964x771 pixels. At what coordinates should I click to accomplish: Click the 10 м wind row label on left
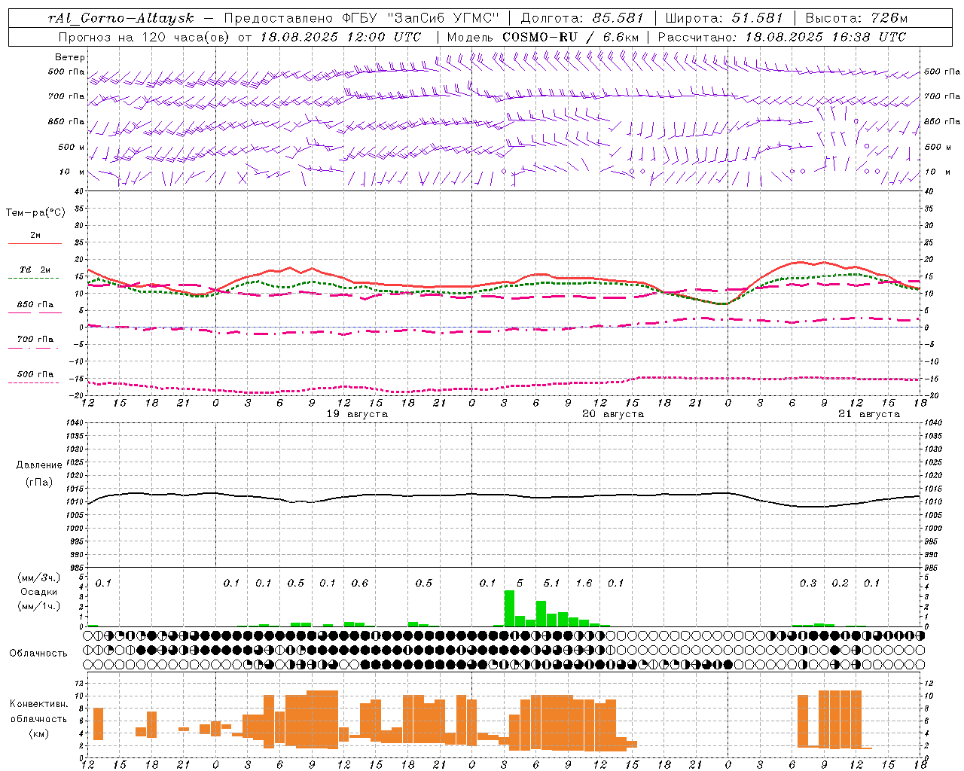point(72,172)
